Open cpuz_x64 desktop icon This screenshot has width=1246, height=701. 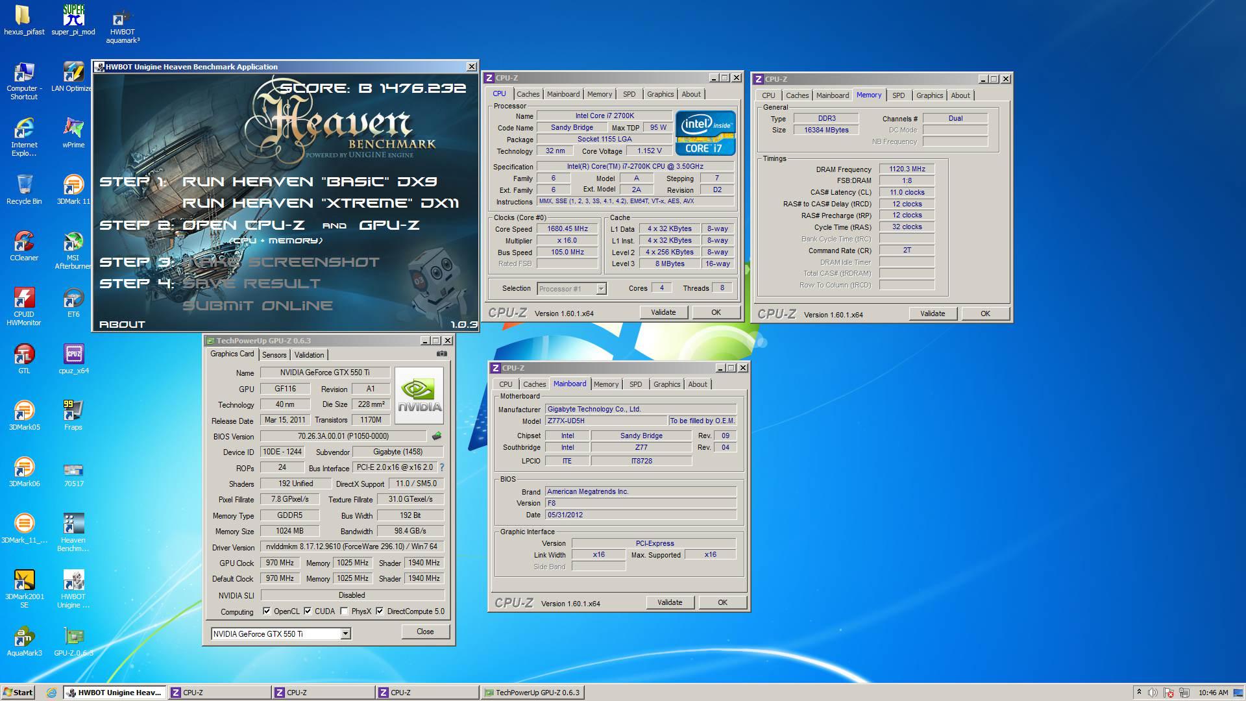[x=73, y=359]
